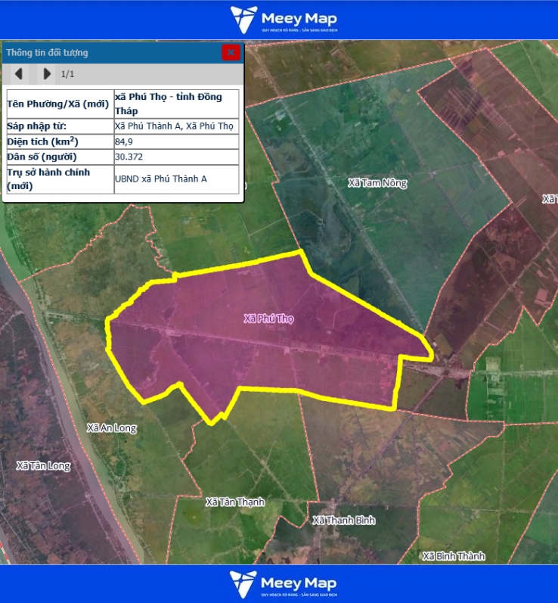Image resolution: width=558 pixels, height=603 pixels.
Task: Select the Xã Tam Nông area label
Action: tap(377, 183)
